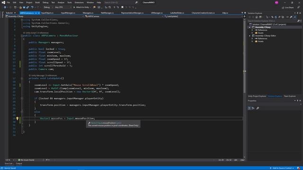Screen dimensions: 303x170
Task: Switch to the LabelledSlider.cs tab
Action: 177,13
